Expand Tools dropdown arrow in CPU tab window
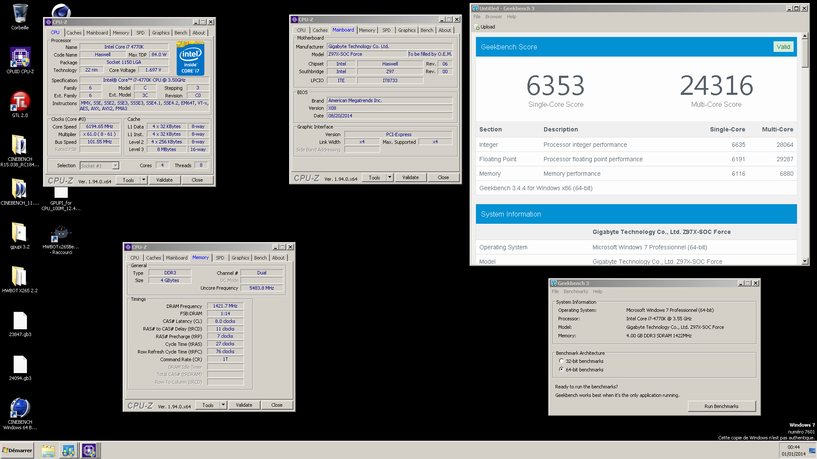 click(143, 180)
